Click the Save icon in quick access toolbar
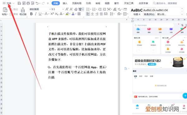This screenshot has height=115, width=187. point(19,3)
